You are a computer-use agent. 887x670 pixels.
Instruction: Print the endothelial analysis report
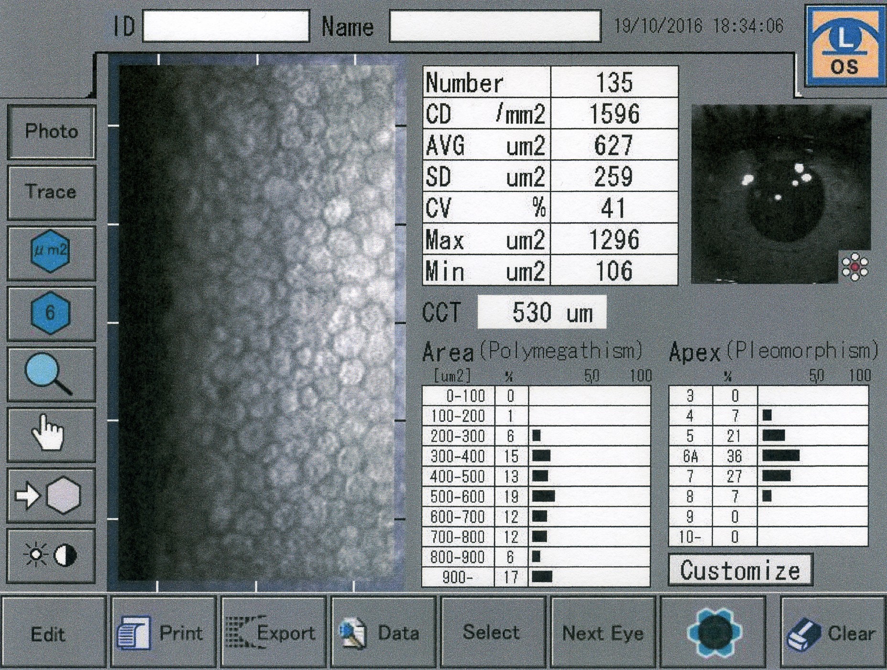tap(163, 633)
